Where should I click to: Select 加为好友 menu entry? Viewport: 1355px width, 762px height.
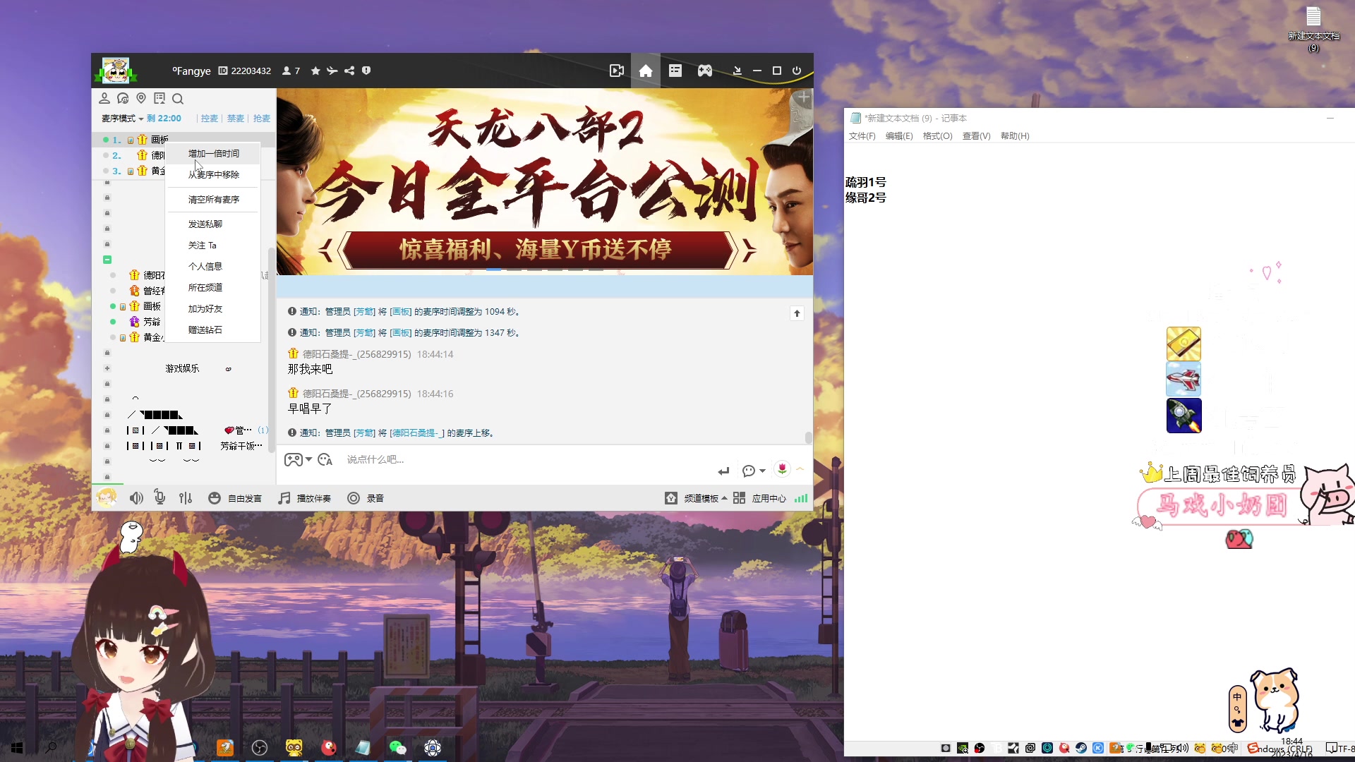[205, 308]
